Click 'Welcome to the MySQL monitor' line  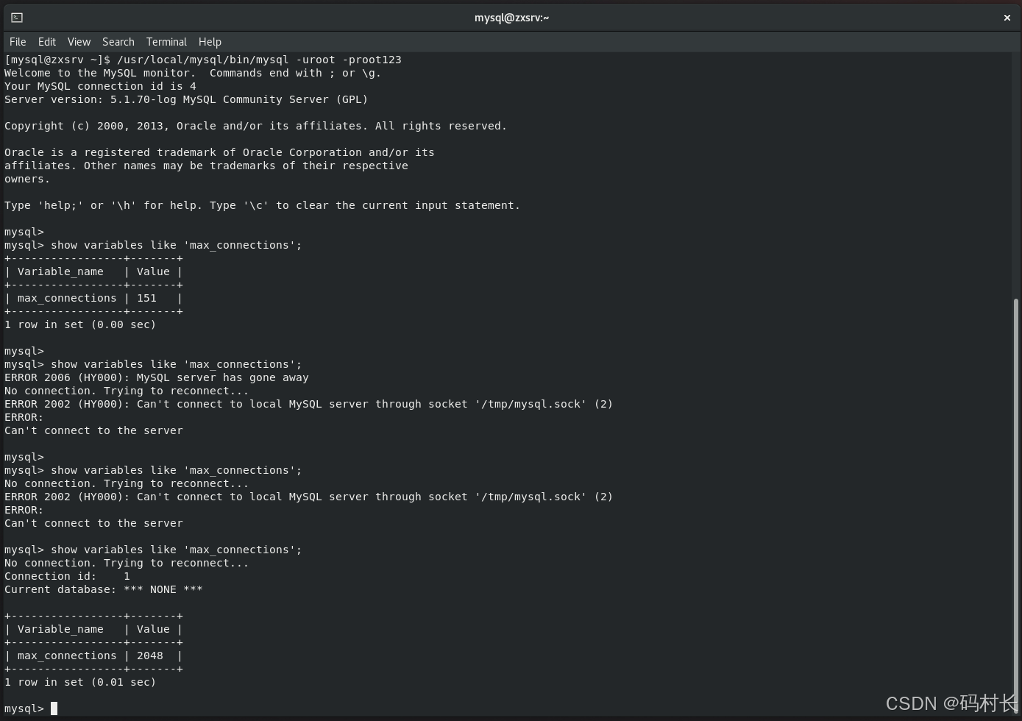coord(193,73)
